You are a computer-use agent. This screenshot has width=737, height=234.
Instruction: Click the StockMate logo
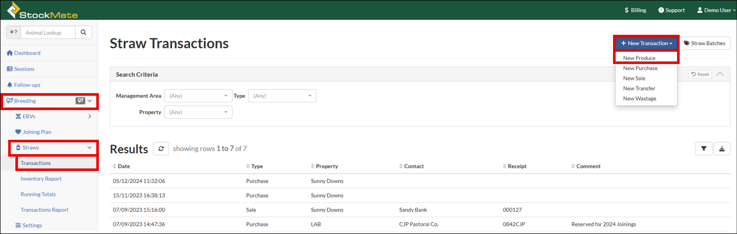pos(42,10)
